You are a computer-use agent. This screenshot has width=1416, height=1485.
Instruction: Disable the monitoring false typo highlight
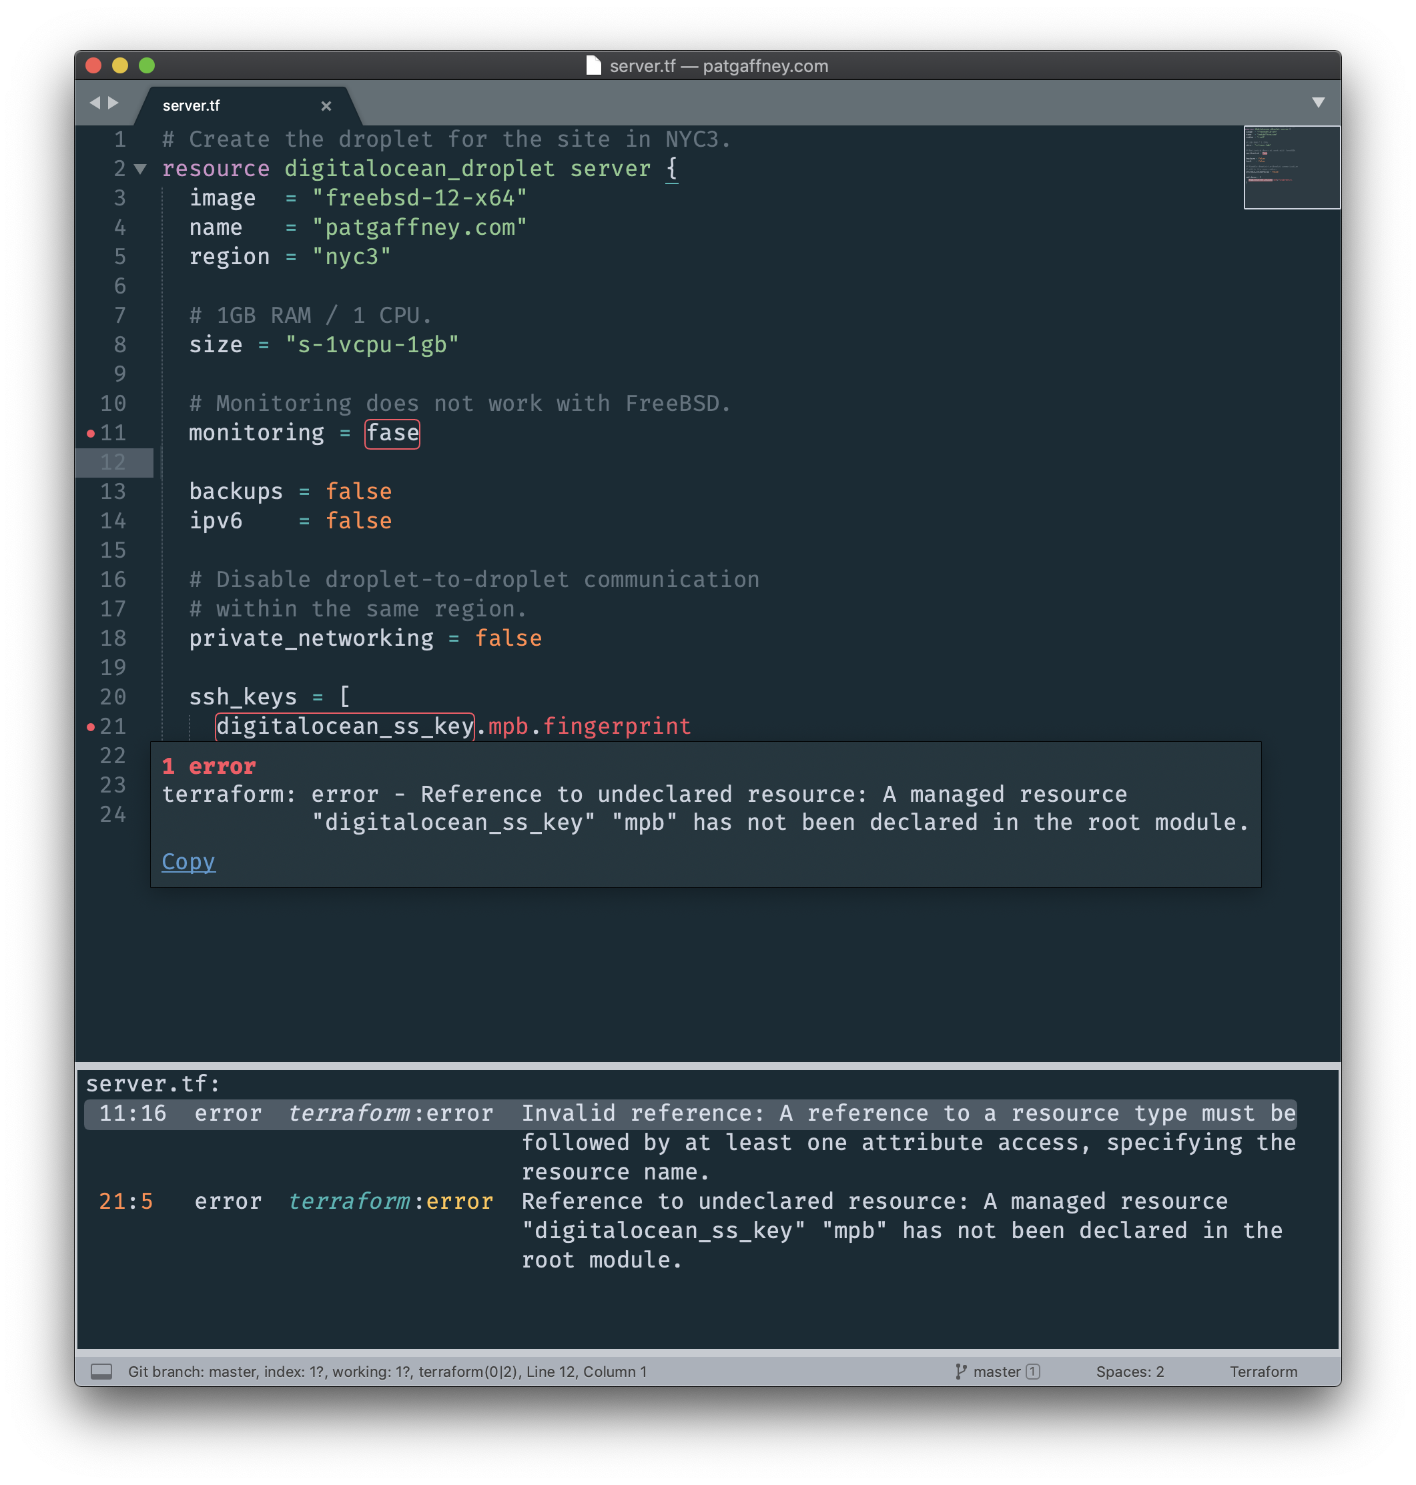(x=388, y=432)
